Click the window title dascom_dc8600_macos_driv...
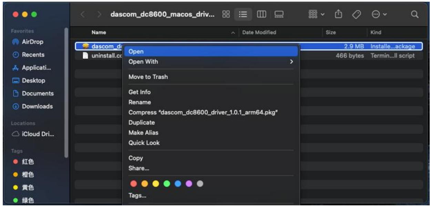This screenshot has height=206, width=430. 163,14
